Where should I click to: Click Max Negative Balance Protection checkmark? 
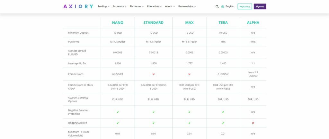[189, 112]
